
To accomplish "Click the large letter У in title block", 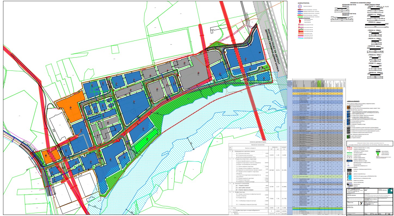I will pos(361,203).
